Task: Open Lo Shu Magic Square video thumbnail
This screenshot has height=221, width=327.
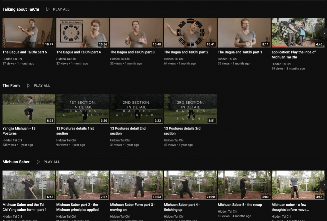Action: [x=82, y=33]
